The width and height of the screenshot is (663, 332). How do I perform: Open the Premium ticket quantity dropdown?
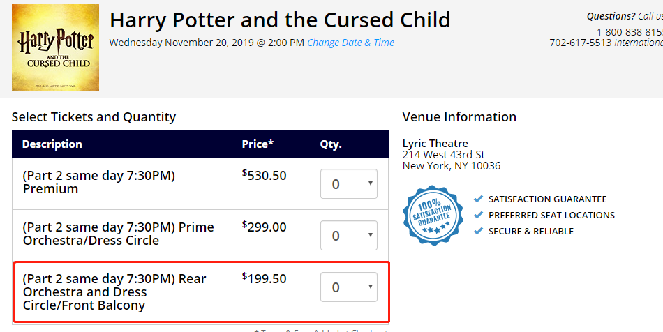349,183
